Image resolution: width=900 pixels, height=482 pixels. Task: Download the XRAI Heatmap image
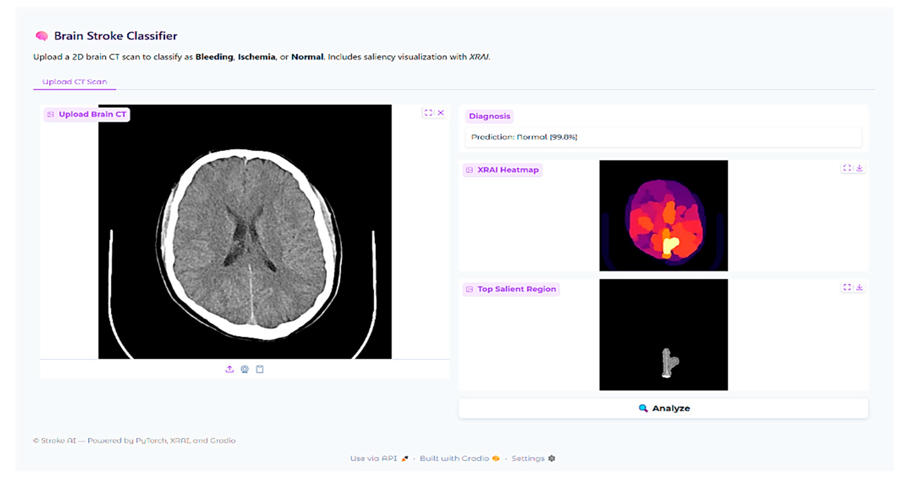pos(860,168)
